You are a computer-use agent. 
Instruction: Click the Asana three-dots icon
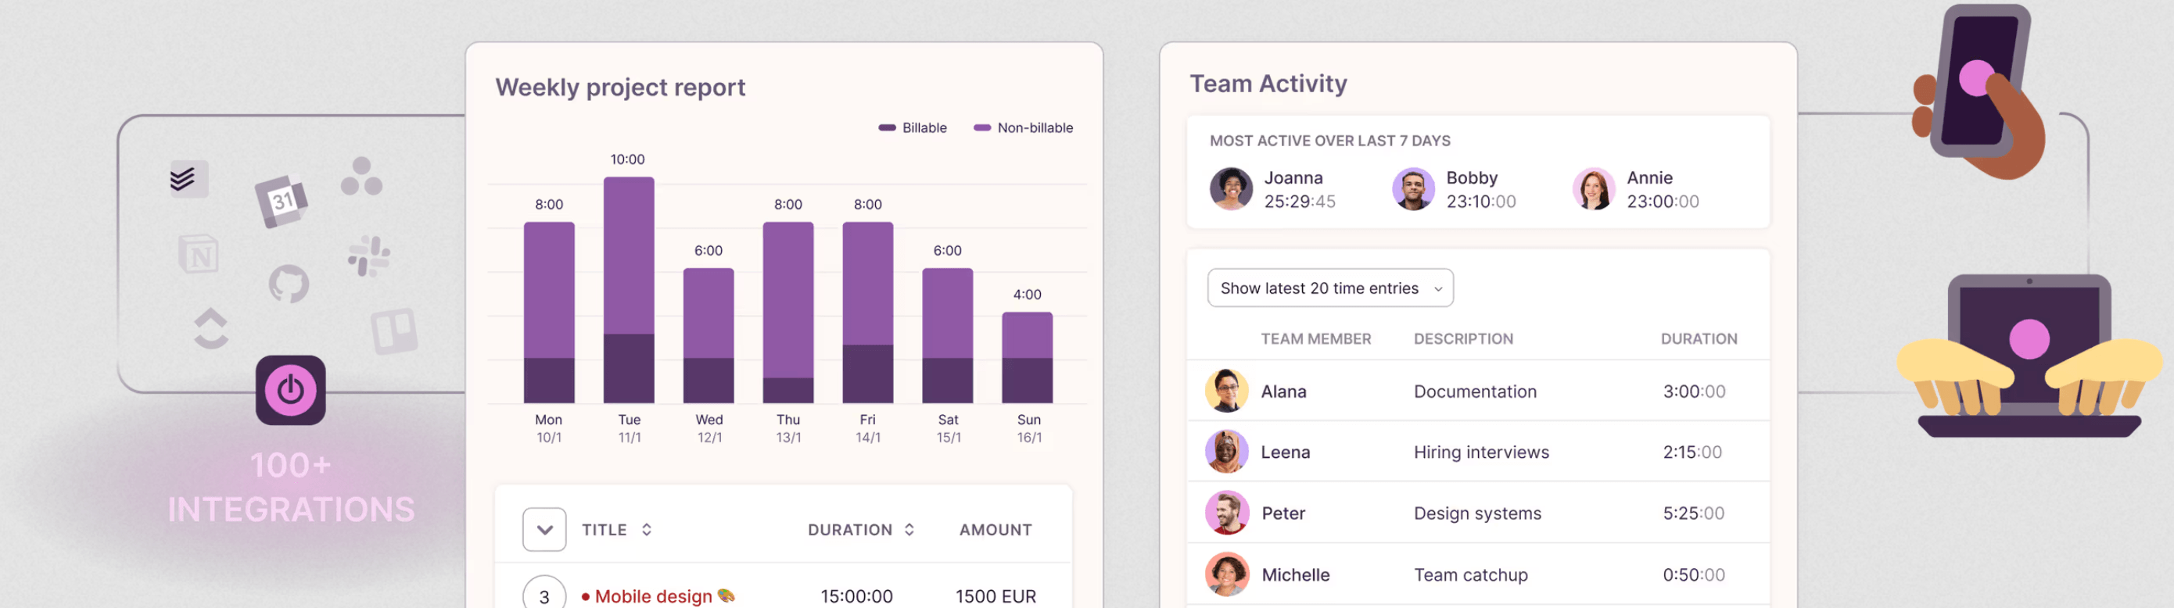pyautogui.click(x=361, y=177)
